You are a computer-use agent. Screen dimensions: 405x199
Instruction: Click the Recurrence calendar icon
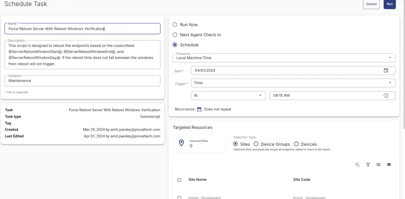[199, 110]
